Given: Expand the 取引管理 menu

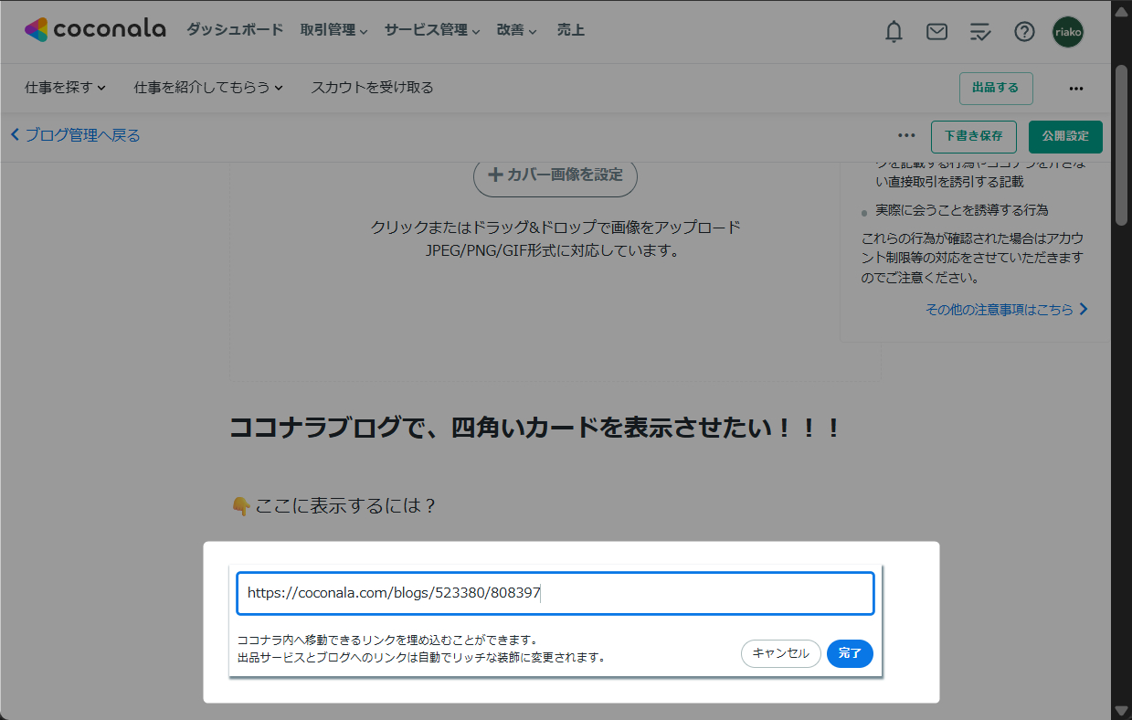Looking at the screenshot, I should [333, 30].
